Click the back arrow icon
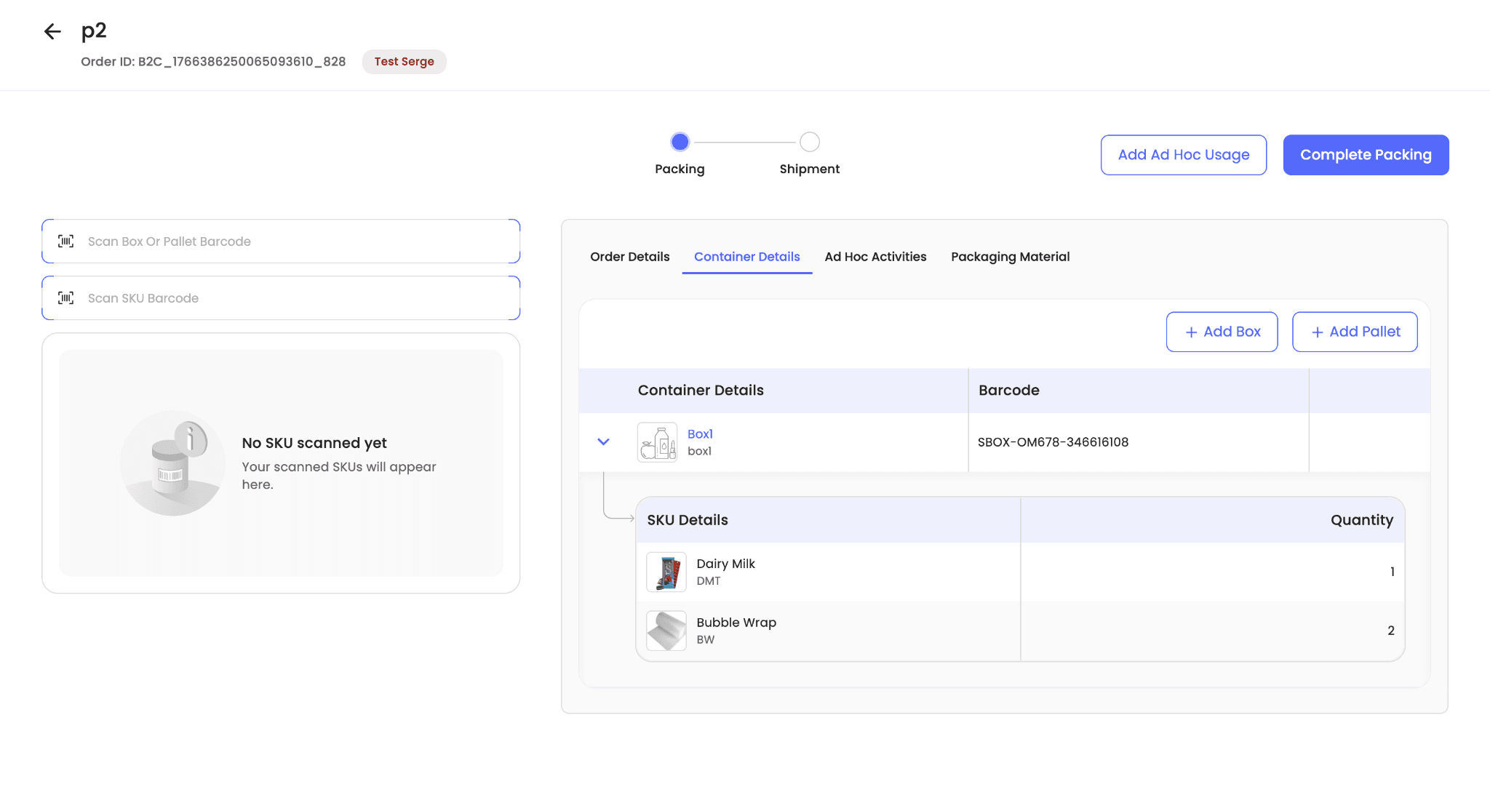Image resolution: width=1490 pixels, height=811 pixels. coord(52,31)
